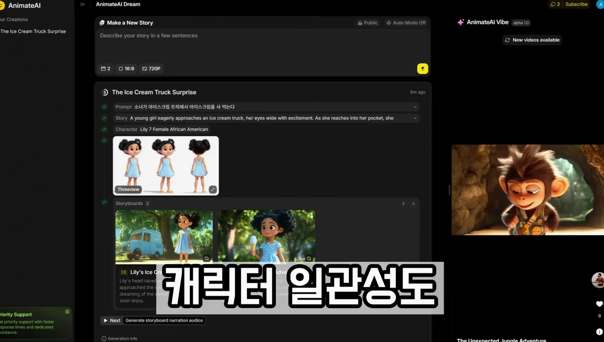This screenshot has height=342, width=604.
Task: Open the first storyboard with ice cream truck
Action: tap(164, 237)
